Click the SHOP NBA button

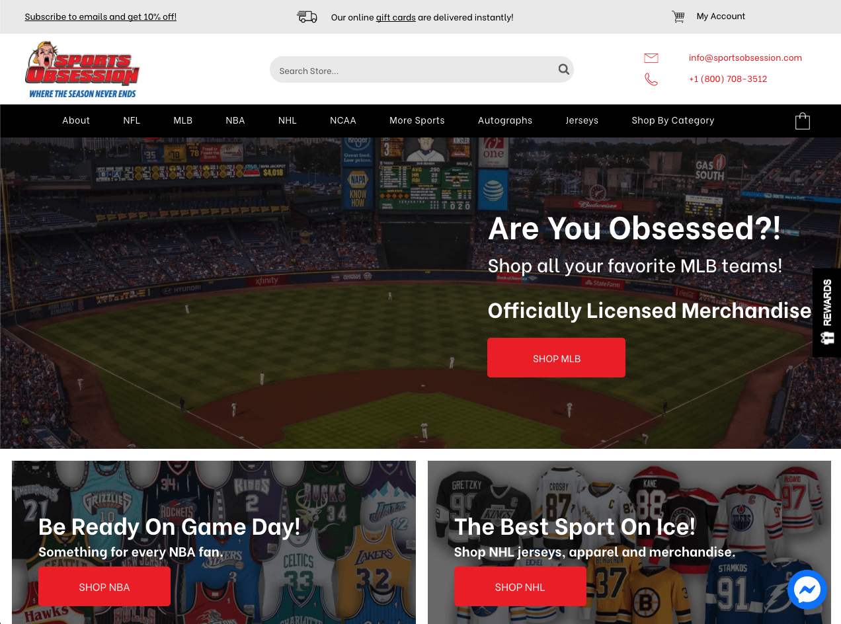104,586
